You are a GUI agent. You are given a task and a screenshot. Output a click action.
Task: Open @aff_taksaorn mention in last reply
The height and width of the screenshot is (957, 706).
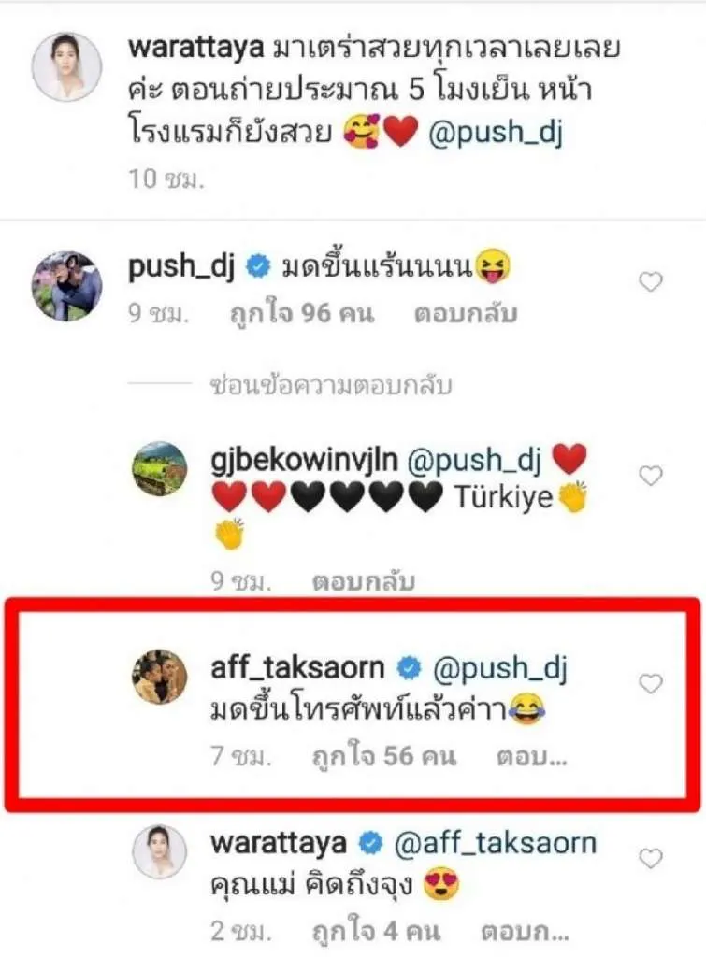tap(496, 843)
